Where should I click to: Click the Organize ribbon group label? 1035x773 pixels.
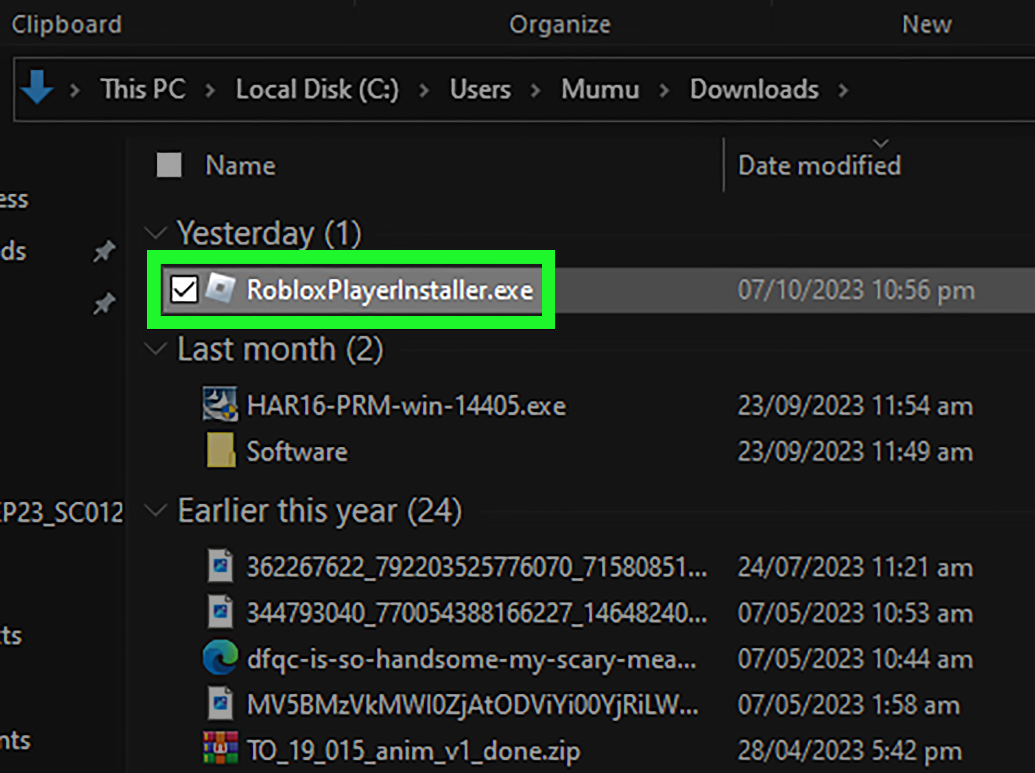(560, 24)
